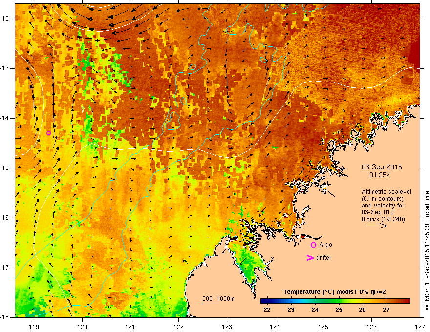Click the 'and velocity for' legend text

point(383,206)
